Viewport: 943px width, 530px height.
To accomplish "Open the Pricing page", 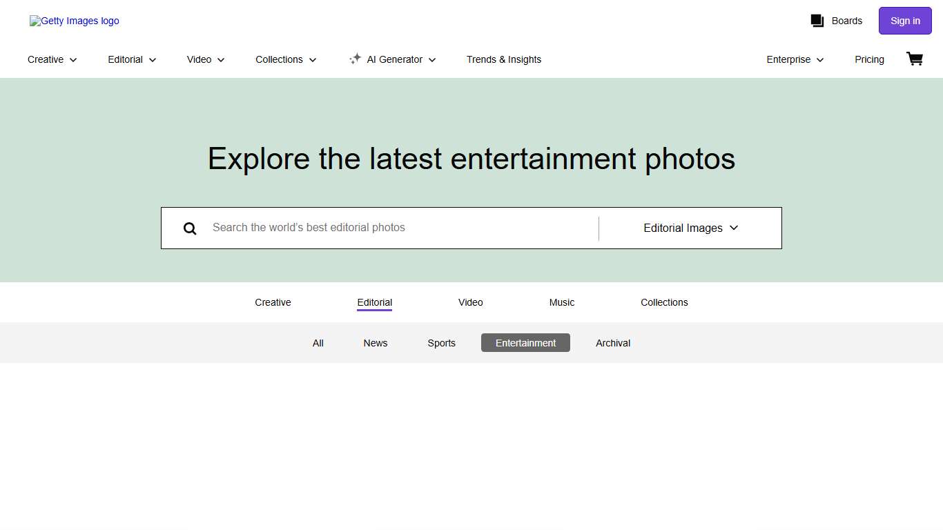I will coord(869,59).
